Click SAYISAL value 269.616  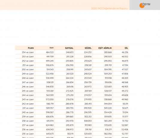[70, 87]
